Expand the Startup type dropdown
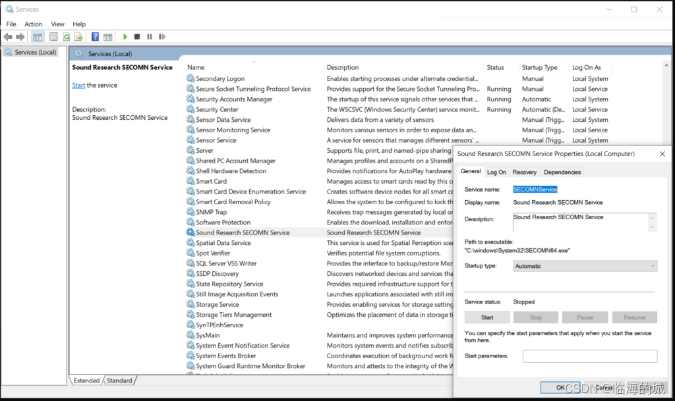The image size is (675, 401). (585, 266)
